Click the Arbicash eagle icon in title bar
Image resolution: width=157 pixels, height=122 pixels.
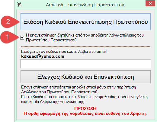pos(19,5)
